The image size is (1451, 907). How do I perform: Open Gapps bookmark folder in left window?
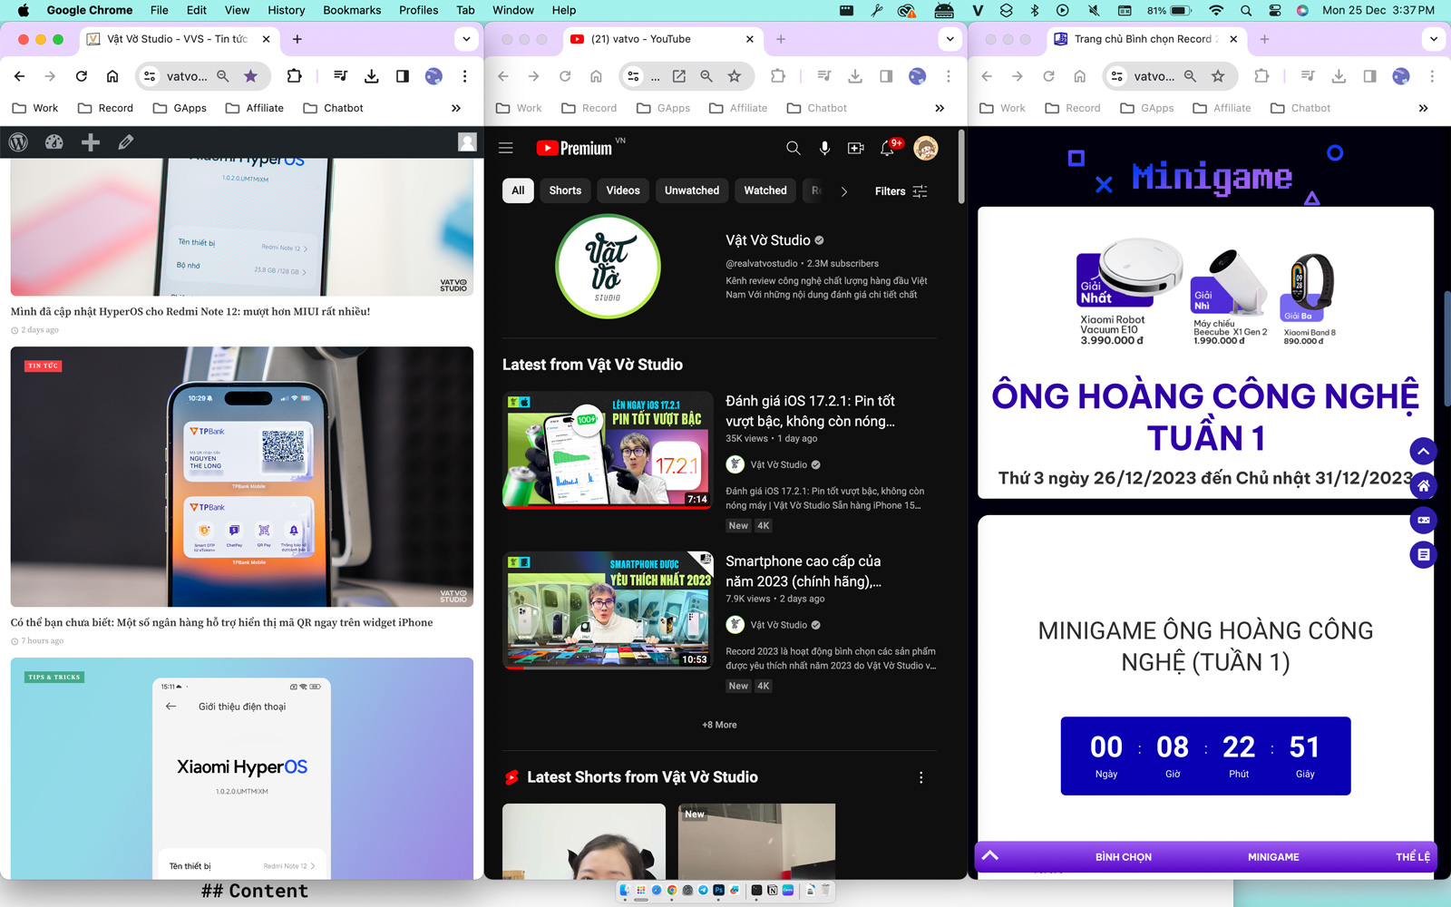(180, 108)
